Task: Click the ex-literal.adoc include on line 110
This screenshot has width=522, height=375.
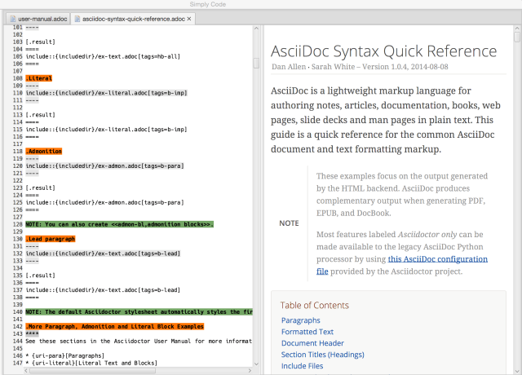Action: tap(107, 93)
